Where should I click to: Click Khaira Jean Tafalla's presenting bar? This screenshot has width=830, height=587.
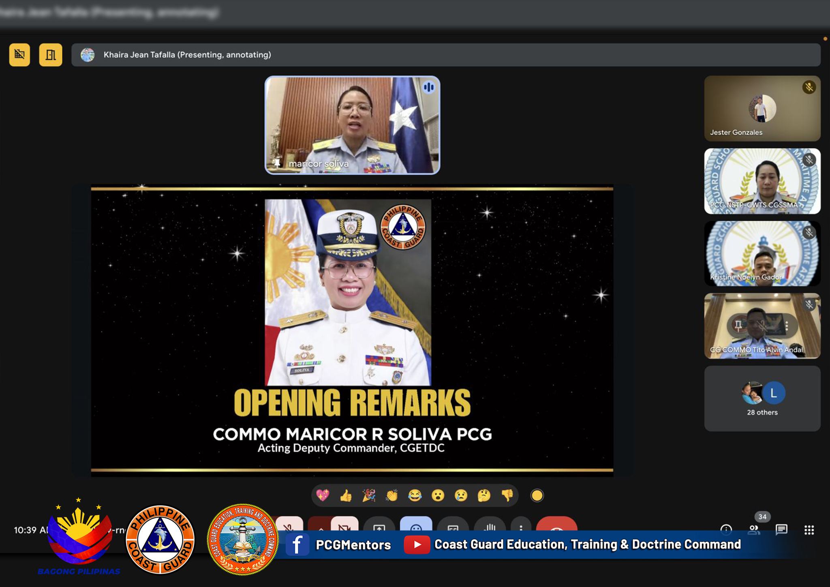coord(446,55)
